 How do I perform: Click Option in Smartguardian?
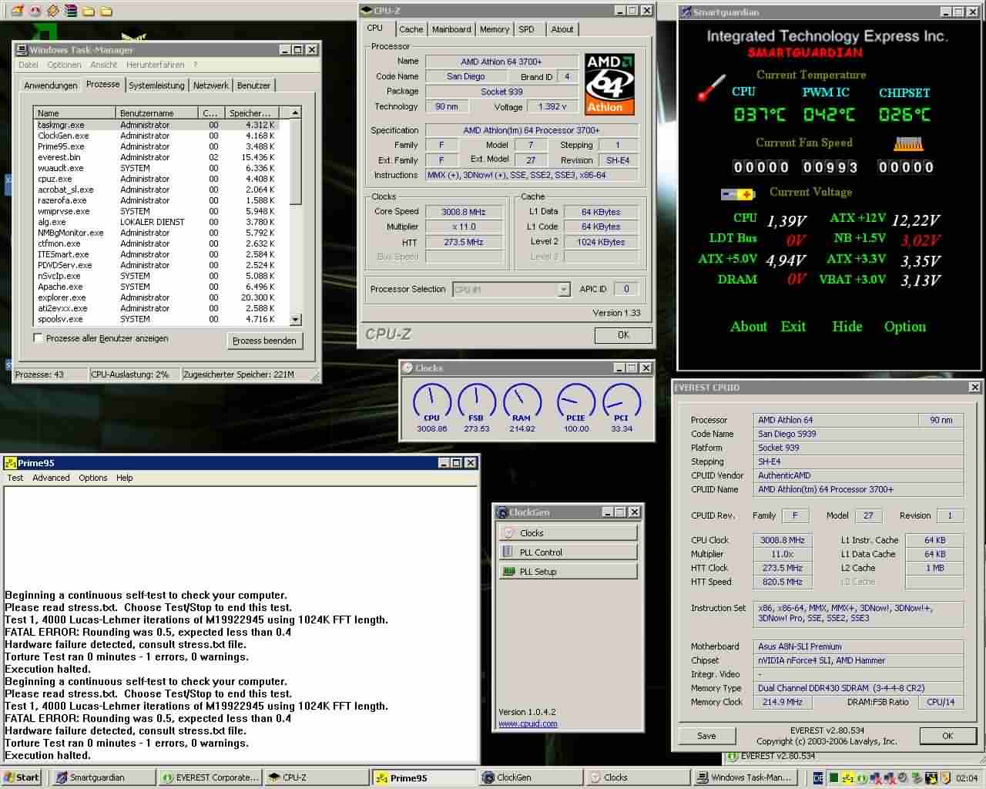[x=905, y=327]
